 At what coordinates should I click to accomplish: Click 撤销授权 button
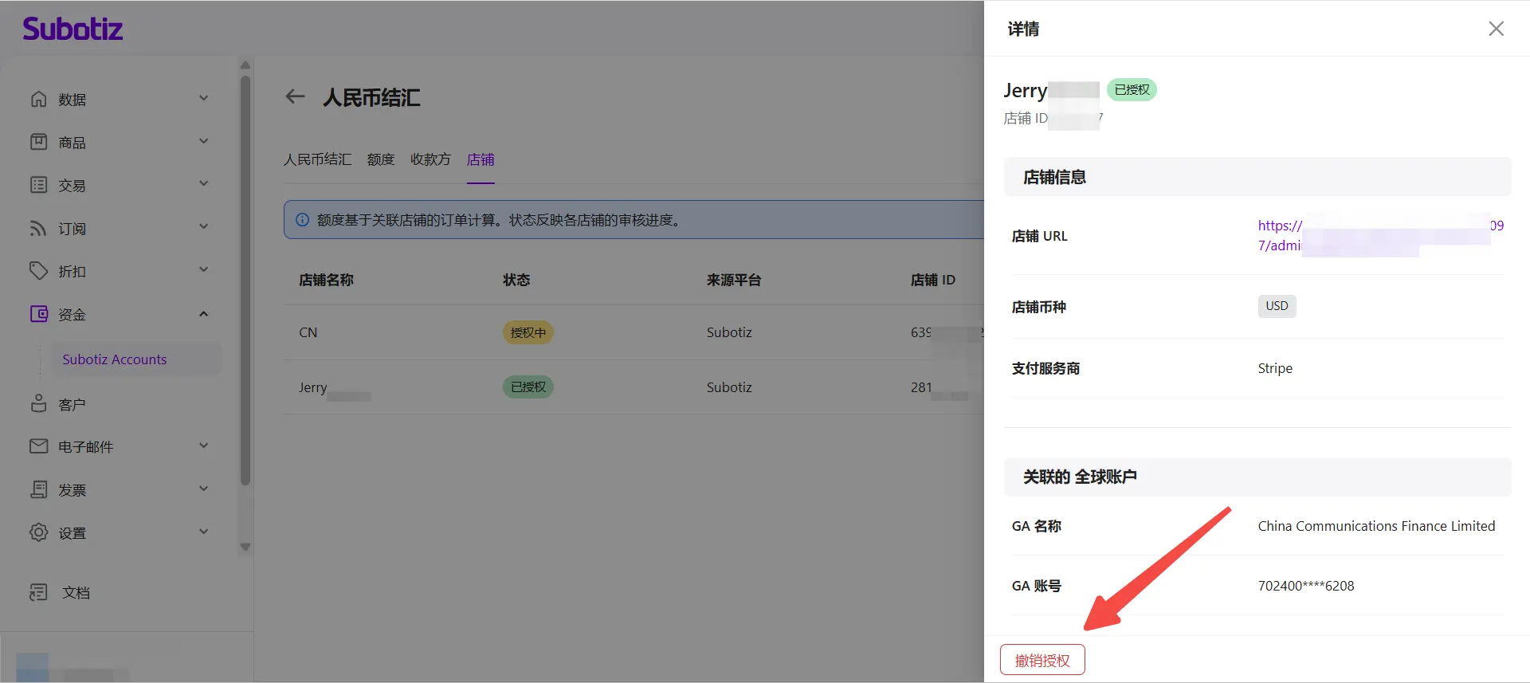click(x=1042, y=660)
